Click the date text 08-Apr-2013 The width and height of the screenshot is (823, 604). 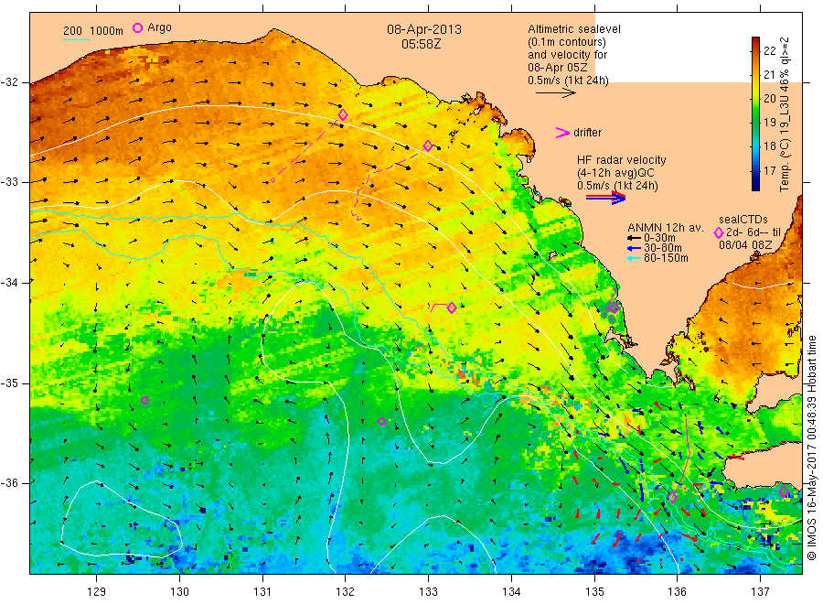click(424, 29)
